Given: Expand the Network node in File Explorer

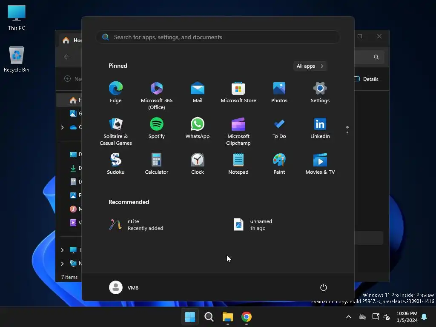Looking at the screenshot, I should [62, 264].
